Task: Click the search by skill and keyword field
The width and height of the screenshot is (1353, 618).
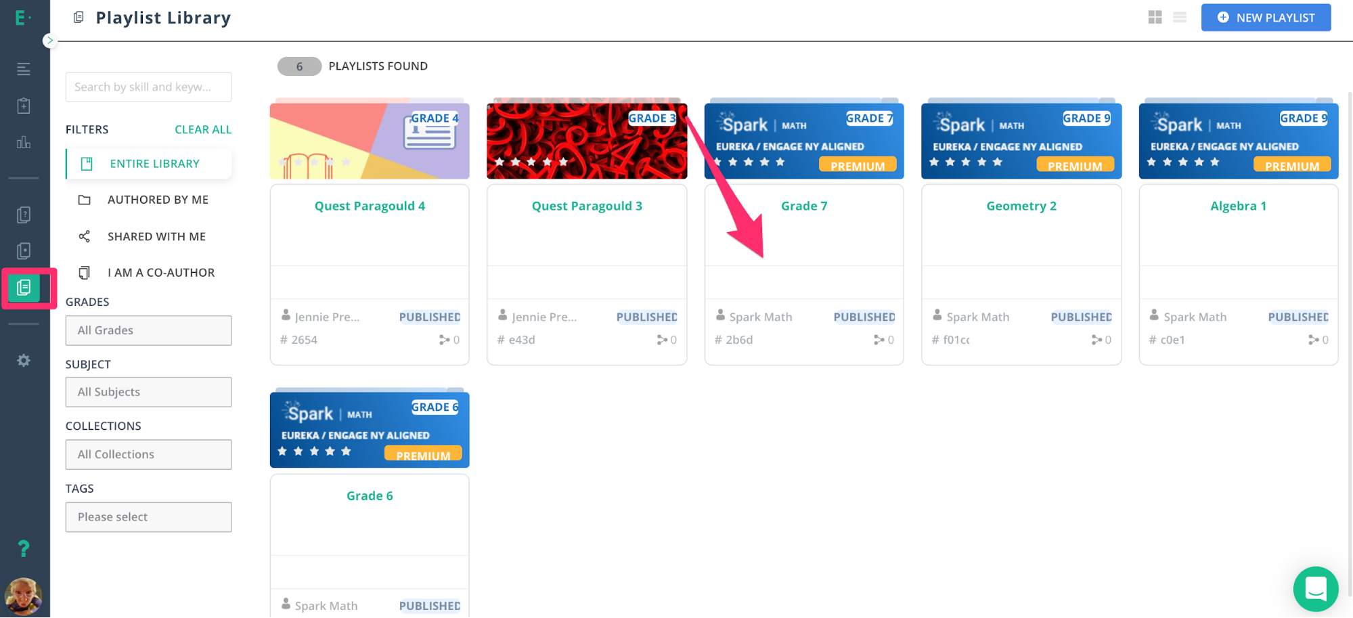Action: point(148,87)
